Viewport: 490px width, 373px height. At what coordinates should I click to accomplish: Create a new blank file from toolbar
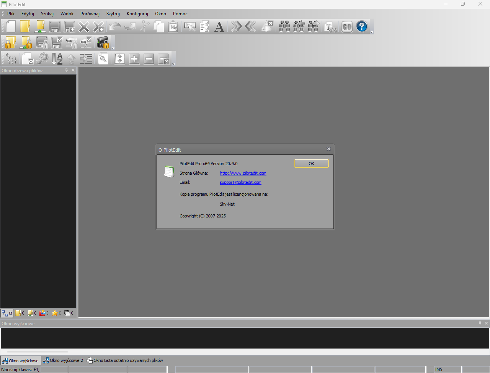[x=11, y=26]
